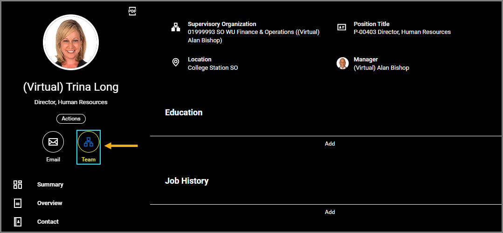The width and height of the screenshot is (503, 233).
Task: Click the Location map pin icon
Action: [176, 63]
